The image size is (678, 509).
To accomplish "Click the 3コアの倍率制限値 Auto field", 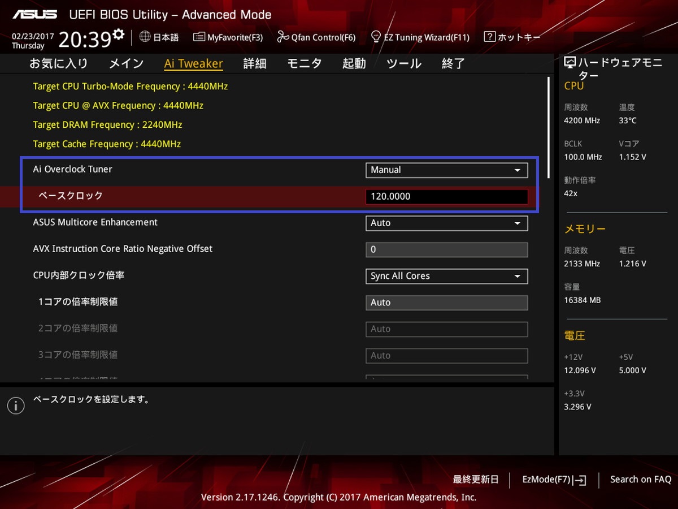I will pos(446,356).
